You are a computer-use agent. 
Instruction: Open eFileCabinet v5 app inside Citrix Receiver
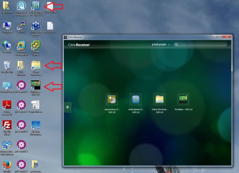point(136,100)
